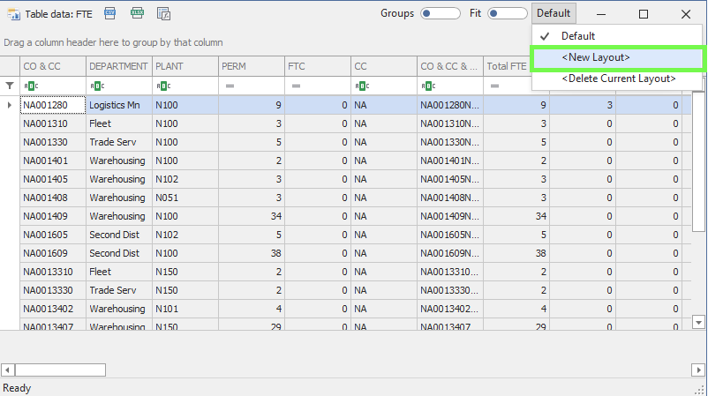Click the PERM equals filter operator icon
Screen dimensions: 708x396
click(230, 86)
